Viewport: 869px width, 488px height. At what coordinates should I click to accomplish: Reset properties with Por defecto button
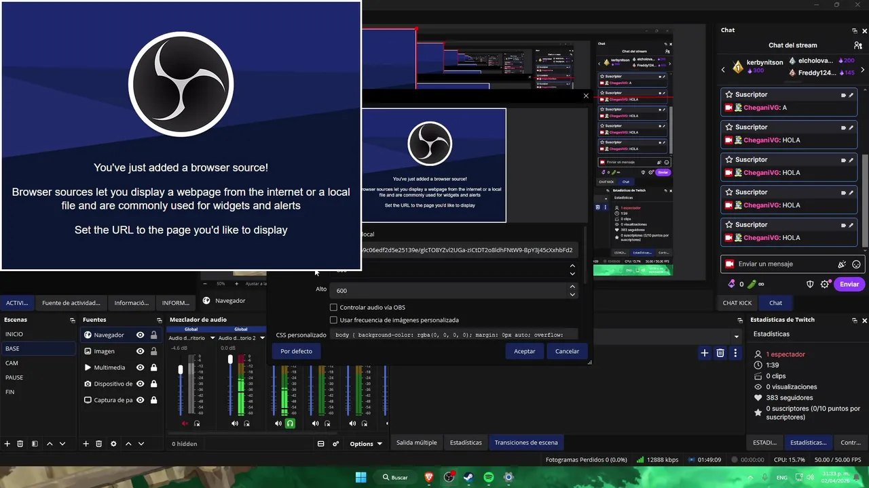pyautogui.click(x=296, y=351)
